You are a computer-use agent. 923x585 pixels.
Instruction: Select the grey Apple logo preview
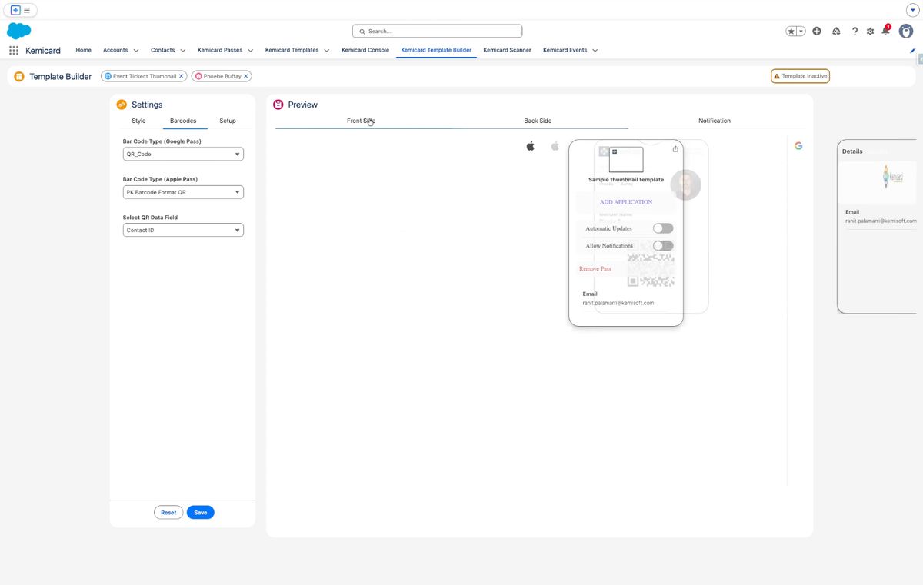click(555, 146)
